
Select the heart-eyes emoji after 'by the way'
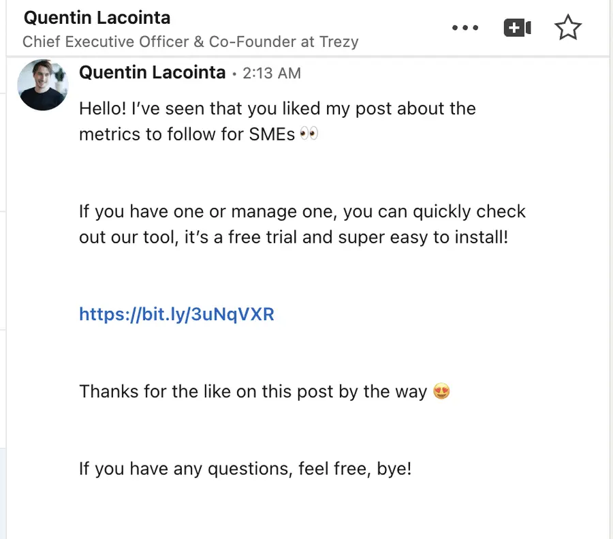[440, 390]
